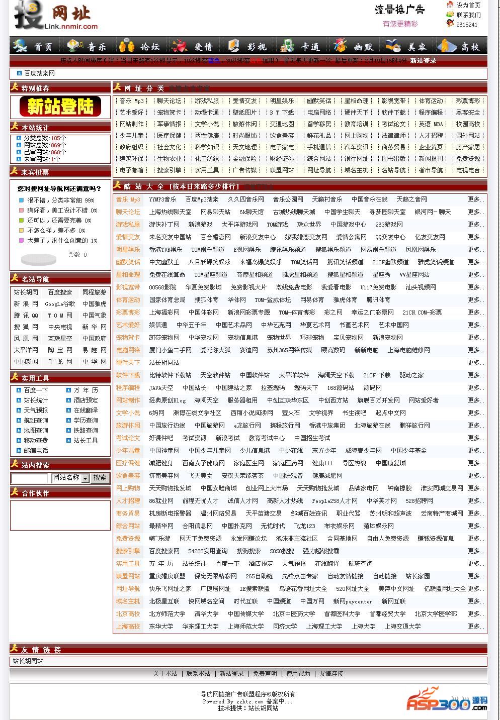Screen dimensions: 500x720
Task: Click the bullet icon beside 铁路查询
Action: (x=69, y=431)
